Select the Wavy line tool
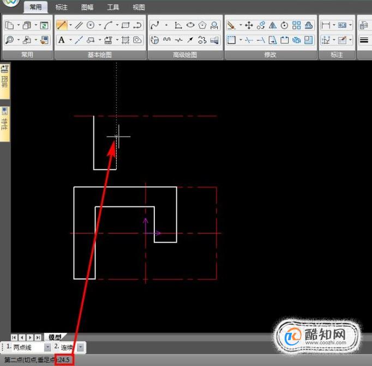Image resolution: width=372 pixels, height=366 pixels. 167,40
